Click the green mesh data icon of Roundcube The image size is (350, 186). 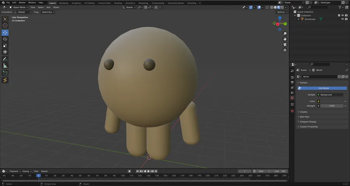click(321, 19)
